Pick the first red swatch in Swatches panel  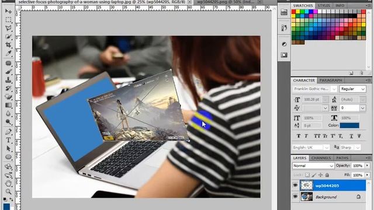click(293, 12)
